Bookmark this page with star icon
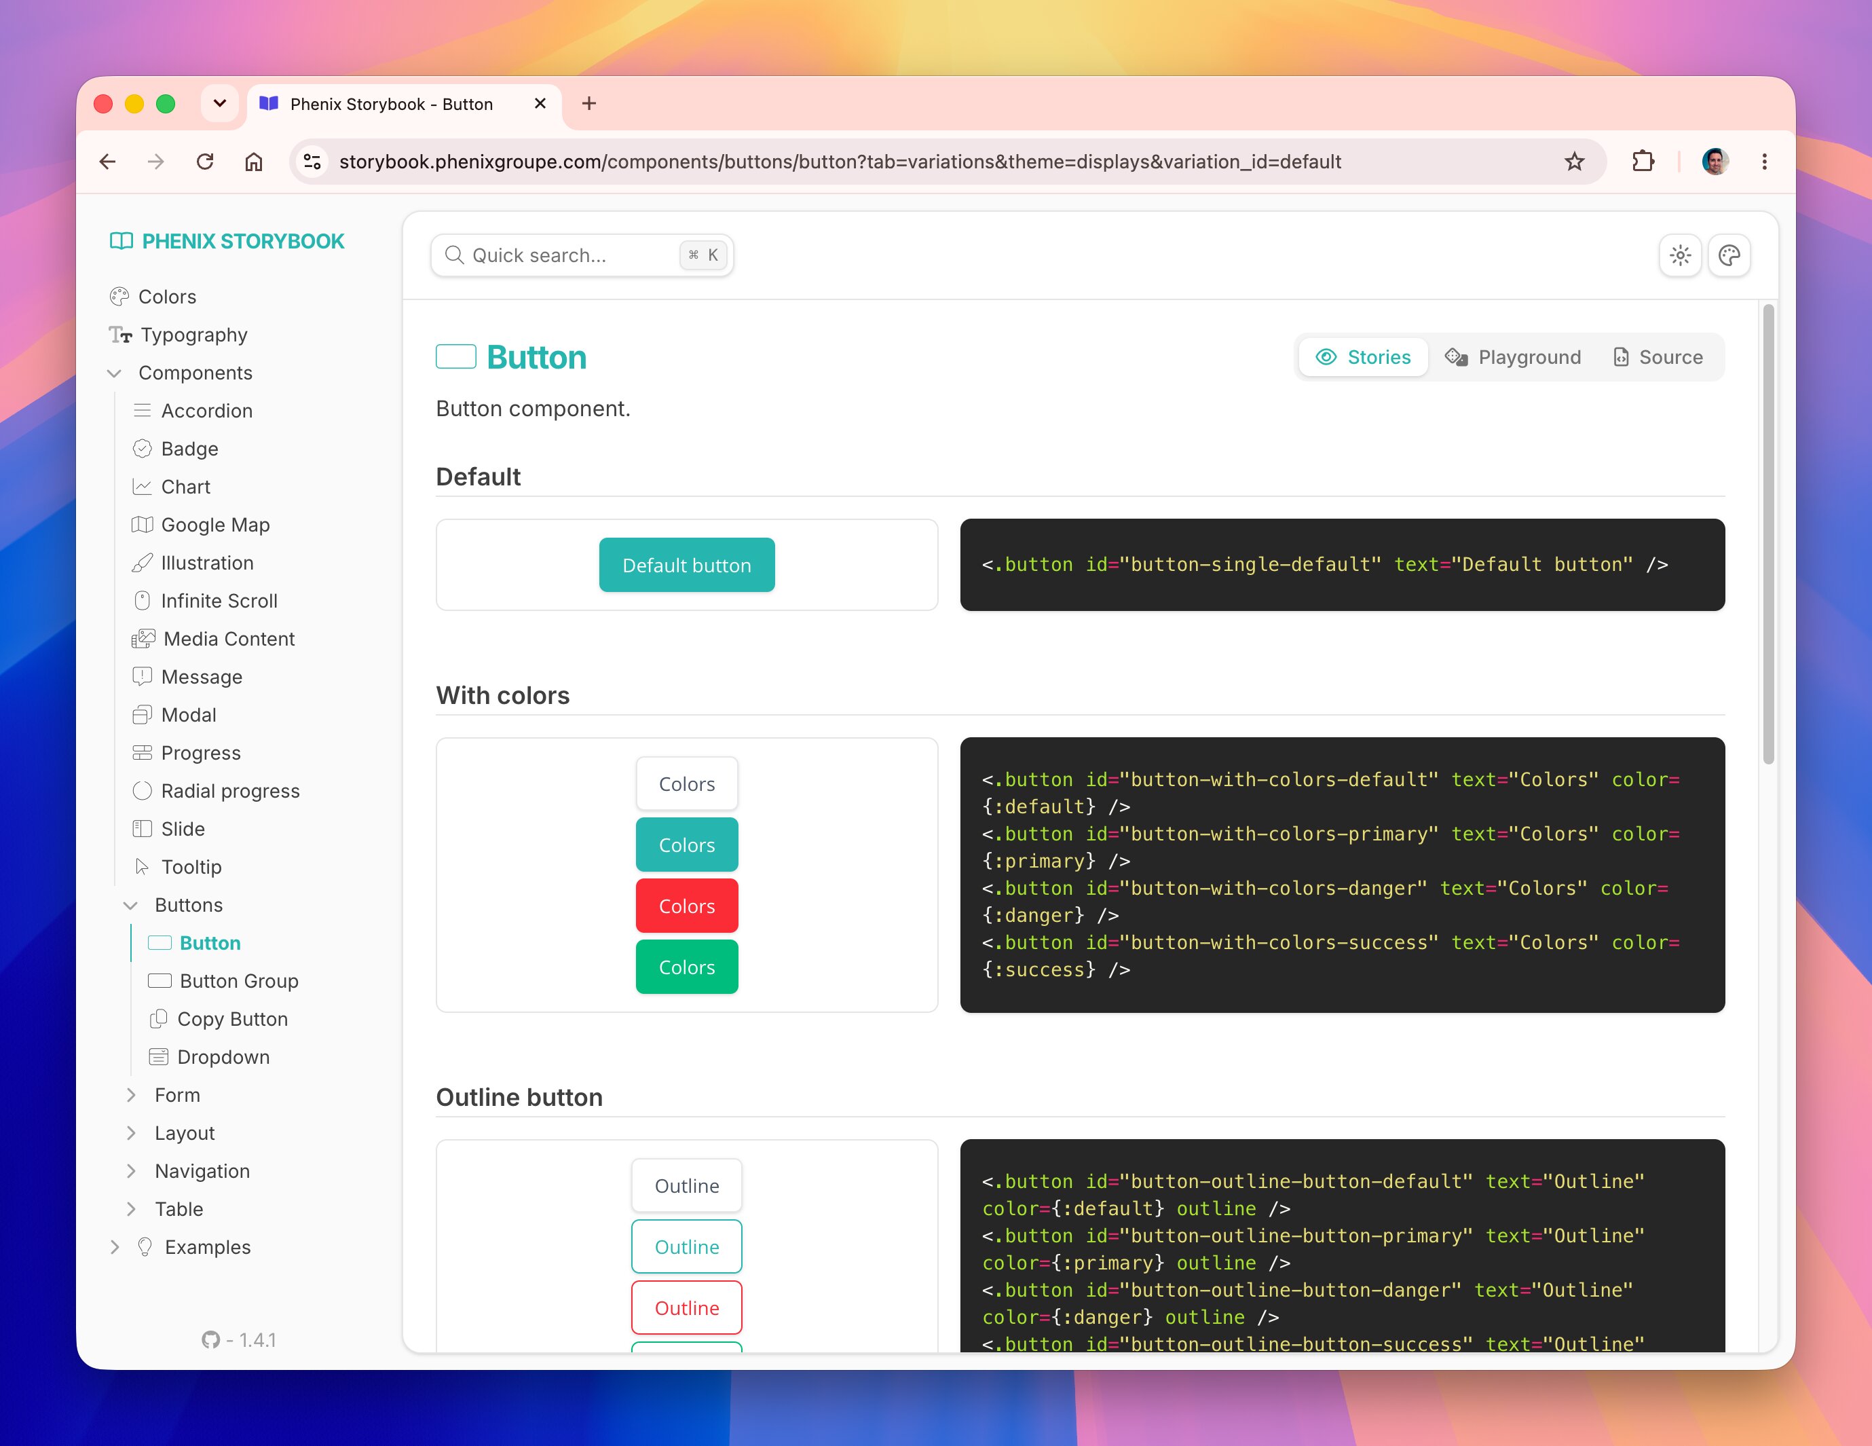The image size is (1872, 1446). click(x=1574, y=161)
